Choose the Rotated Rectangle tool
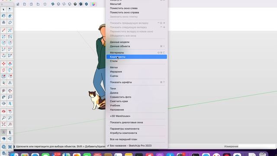The image size is (277, 156). [x=10, y=36]
